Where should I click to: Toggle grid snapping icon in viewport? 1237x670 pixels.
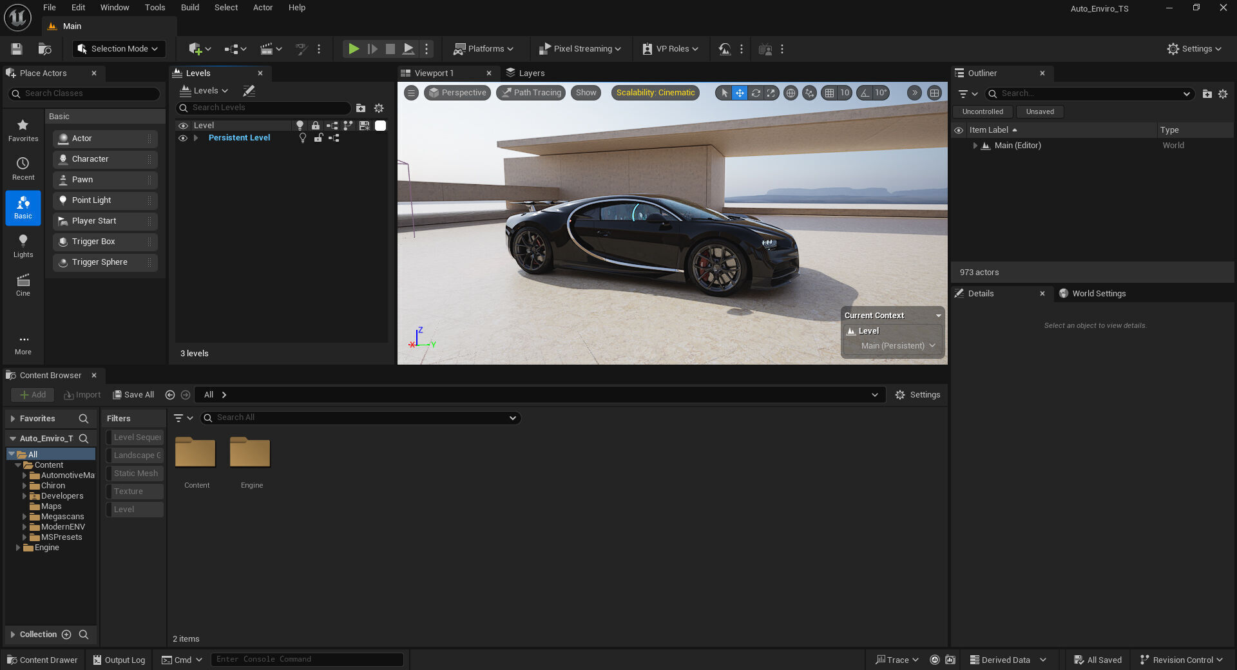830,93
